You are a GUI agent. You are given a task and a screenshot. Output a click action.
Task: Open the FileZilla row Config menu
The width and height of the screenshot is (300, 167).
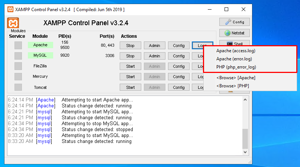[179, 66]
